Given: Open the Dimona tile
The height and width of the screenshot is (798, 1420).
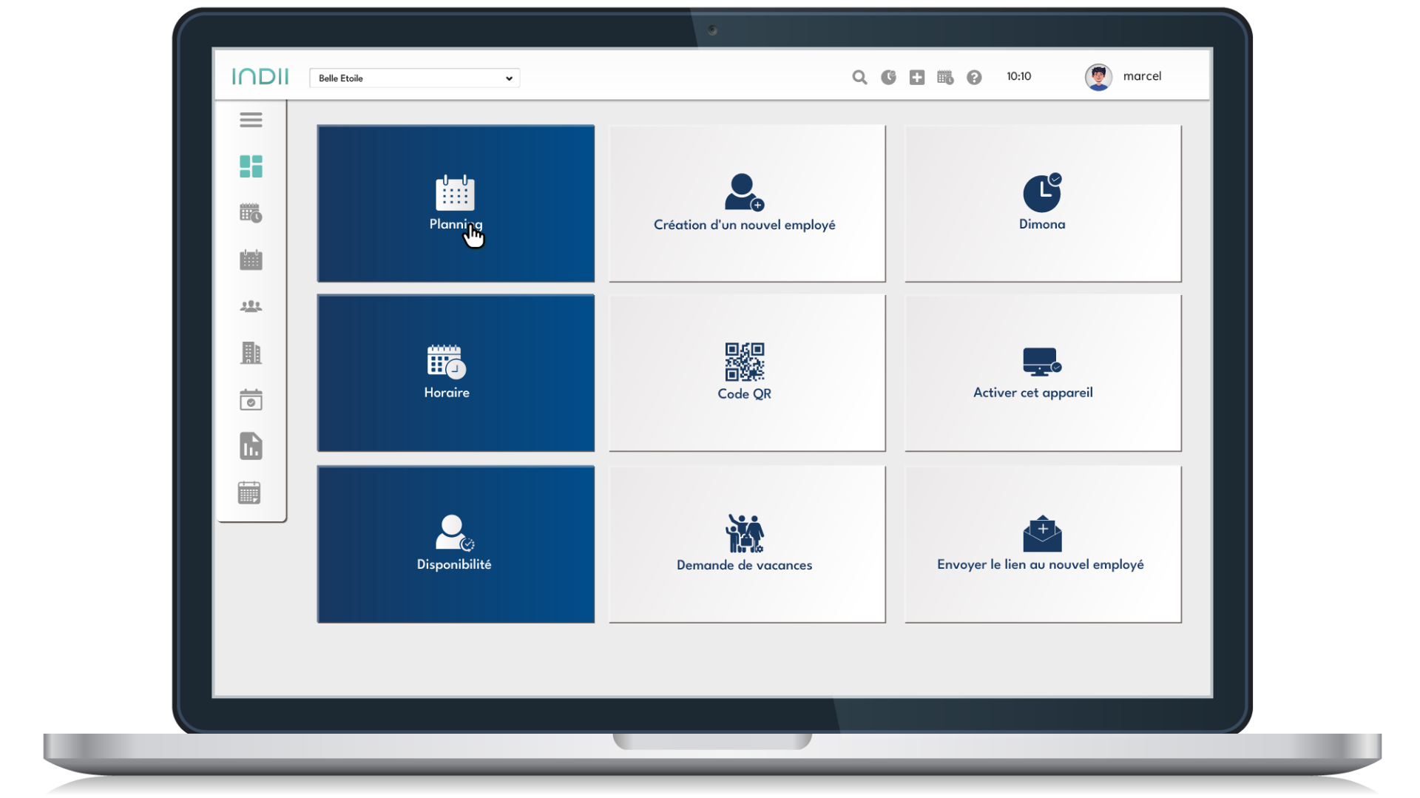Looking at the screenshot, I should (x=1042, y=203).
